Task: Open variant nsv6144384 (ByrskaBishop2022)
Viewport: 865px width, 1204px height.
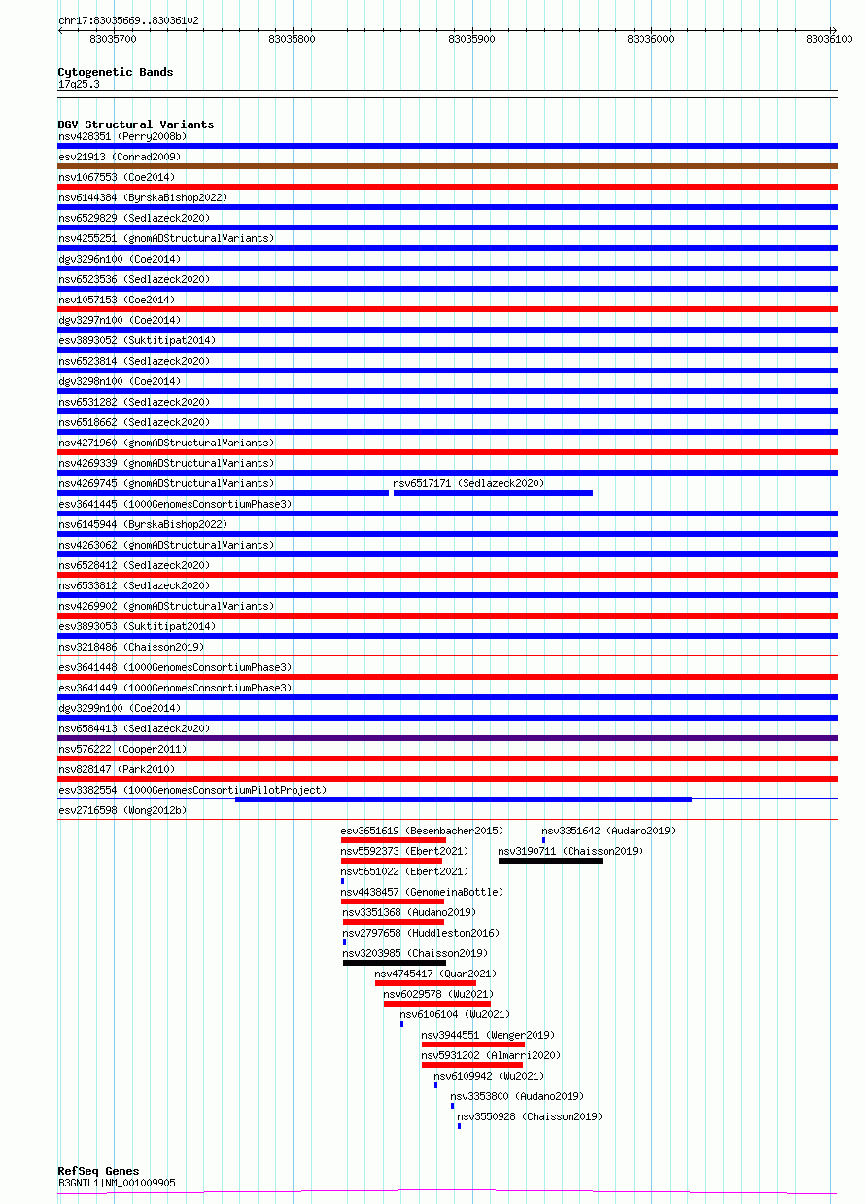Action: (x=143, y=197)
